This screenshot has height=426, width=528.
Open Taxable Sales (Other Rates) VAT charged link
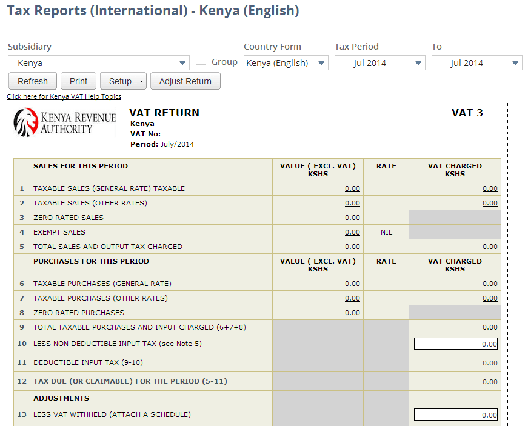[490, 203]
